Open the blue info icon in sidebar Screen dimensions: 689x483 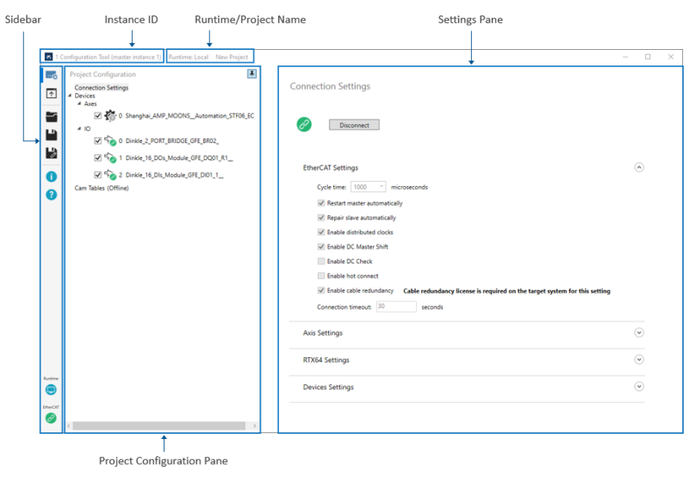tap(52, 176)
